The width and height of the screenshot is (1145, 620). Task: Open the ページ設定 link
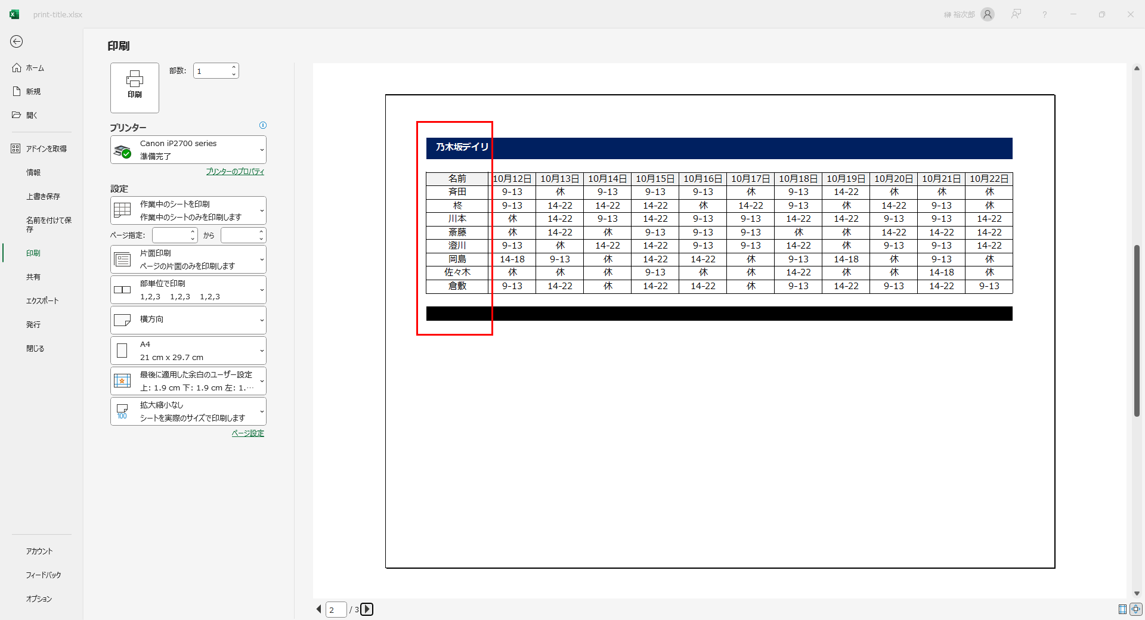click(x=248, y=433)
